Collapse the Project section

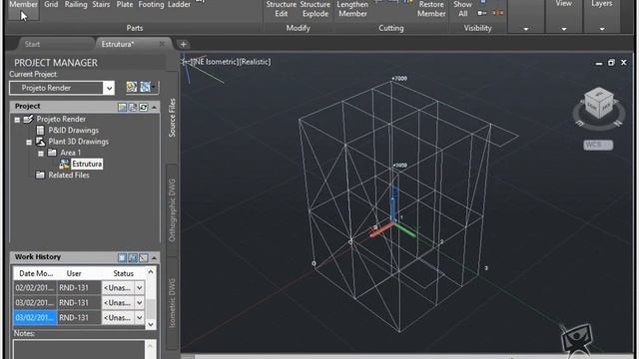click(x=154, y=107)
